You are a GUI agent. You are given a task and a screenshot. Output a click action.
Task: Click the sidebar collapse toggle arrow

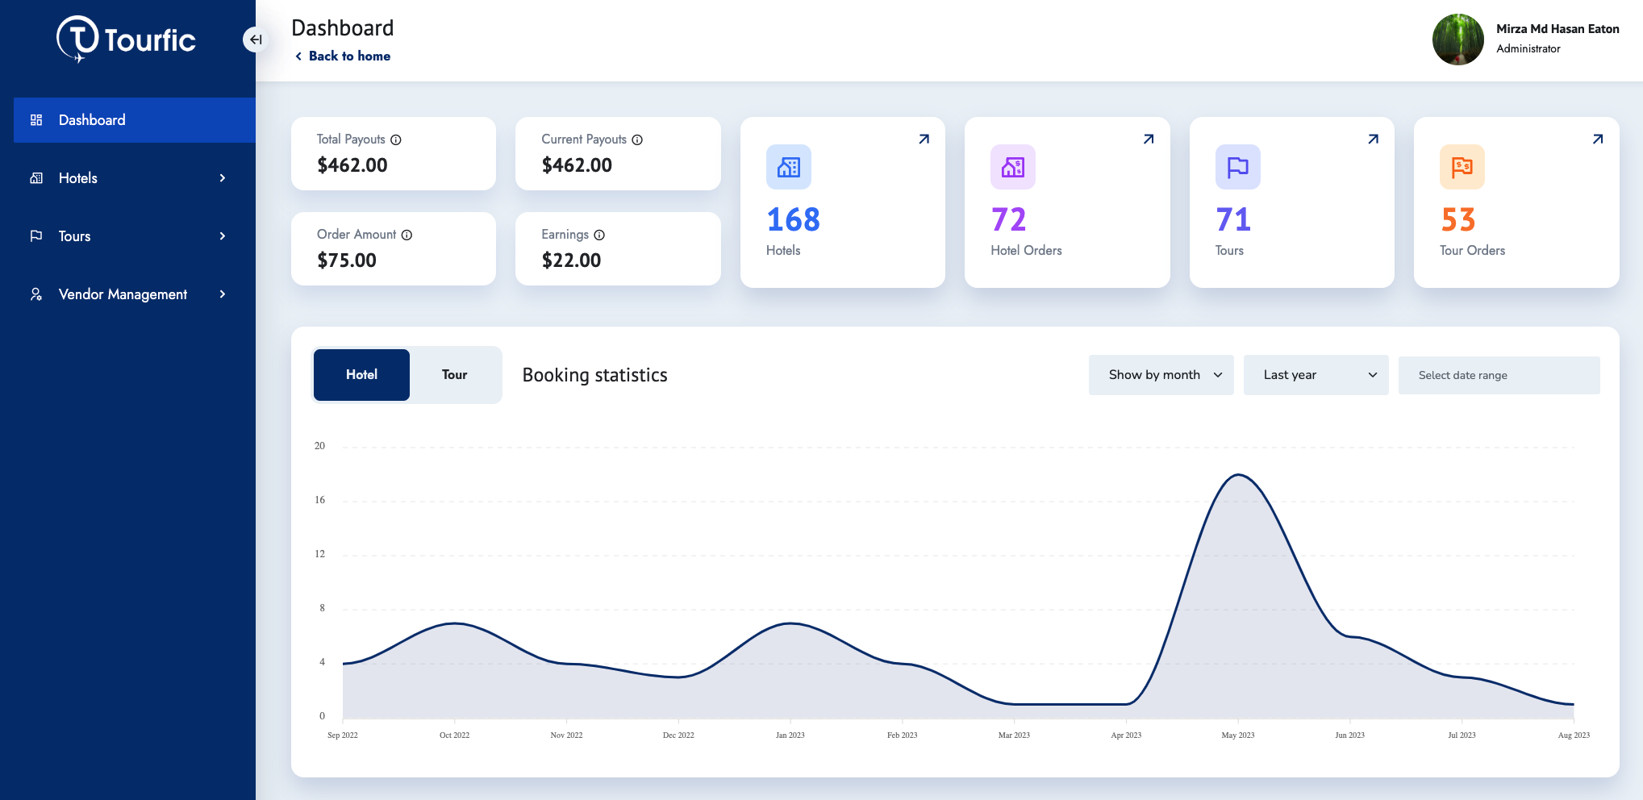click(x=256, y=39)
